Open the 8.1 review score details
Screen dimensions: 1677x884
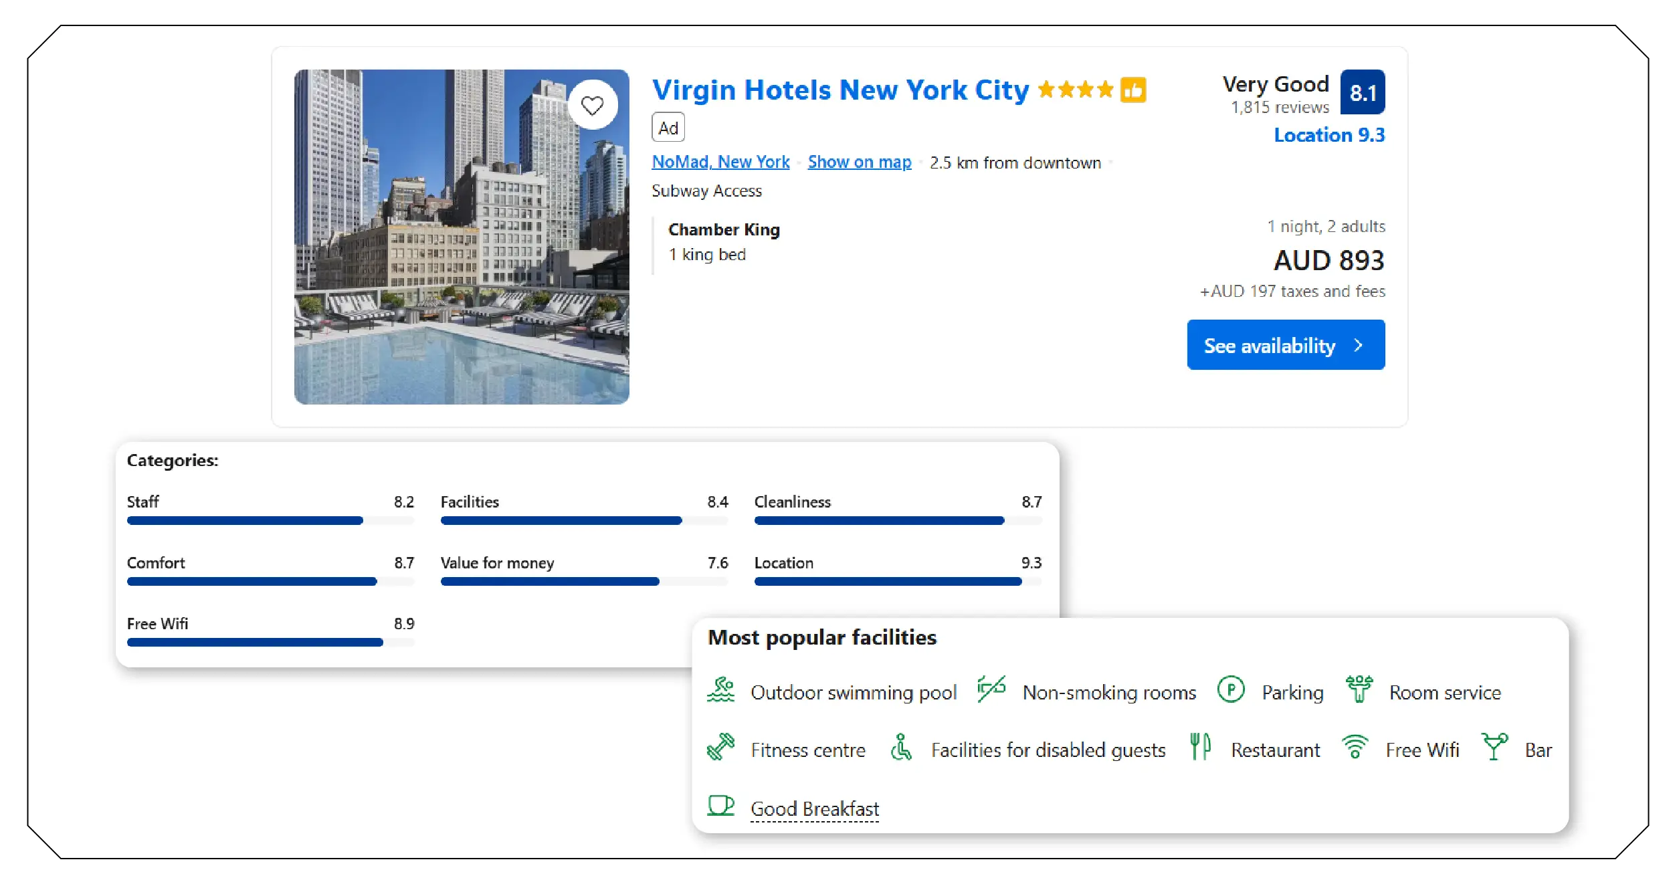click(x=1362, y=92)
